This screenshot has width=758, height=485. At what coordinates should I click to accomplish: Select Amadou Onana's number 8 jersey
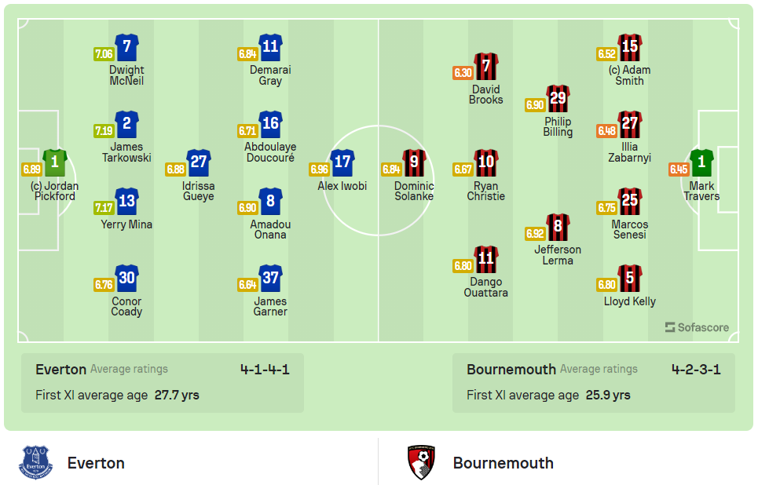point(270,202)
